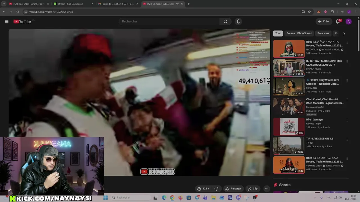360x202 pixels.
Task: Open more actions ellipsis under video
Action: 267,189
